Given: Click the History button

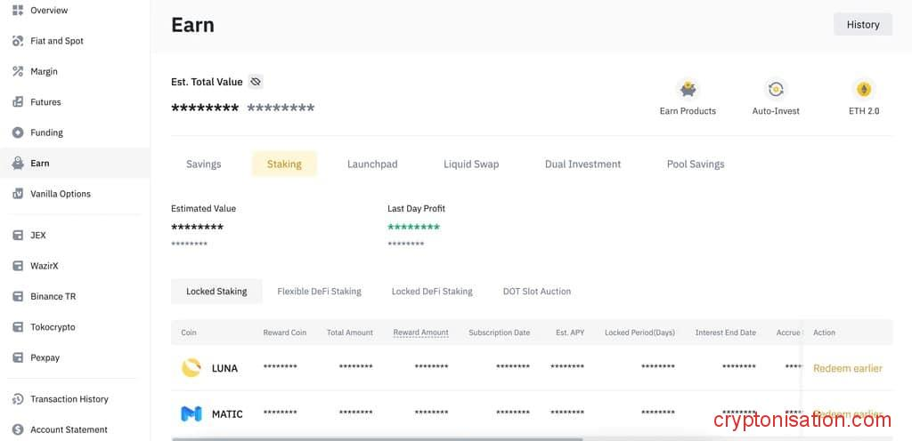Looking at the screenshot, I should pyautogui.click(x=862, y=25).
